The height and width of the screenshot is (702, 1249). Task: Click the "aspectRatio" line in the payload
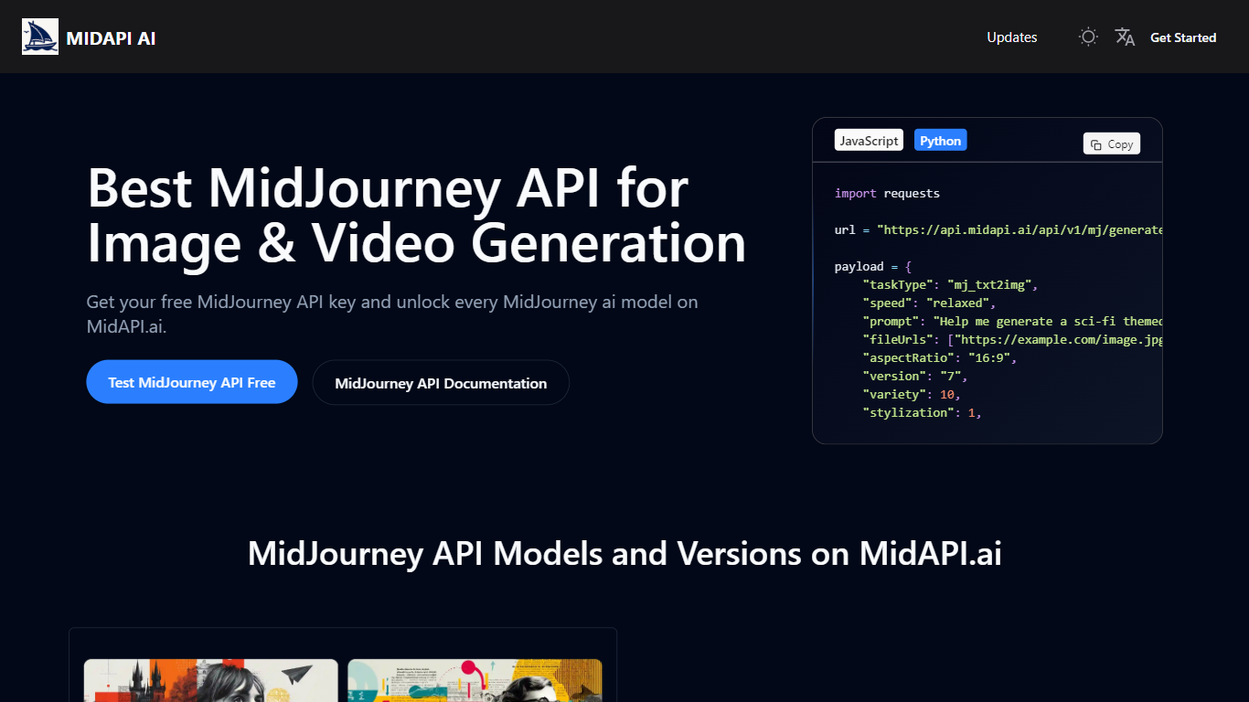coord(939,358)
